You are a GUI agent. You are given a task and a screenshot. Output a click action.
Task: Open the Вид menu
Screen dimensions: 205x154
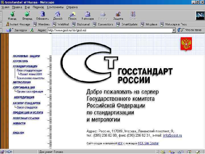[x=27, y=7]
